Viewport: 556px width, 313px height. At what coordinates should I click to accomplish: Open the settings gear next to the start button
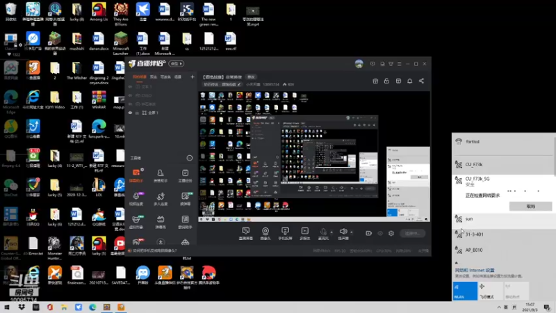tap(391, 233)
